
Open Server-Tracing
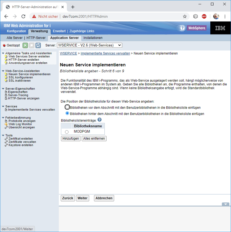click(18, 95)
